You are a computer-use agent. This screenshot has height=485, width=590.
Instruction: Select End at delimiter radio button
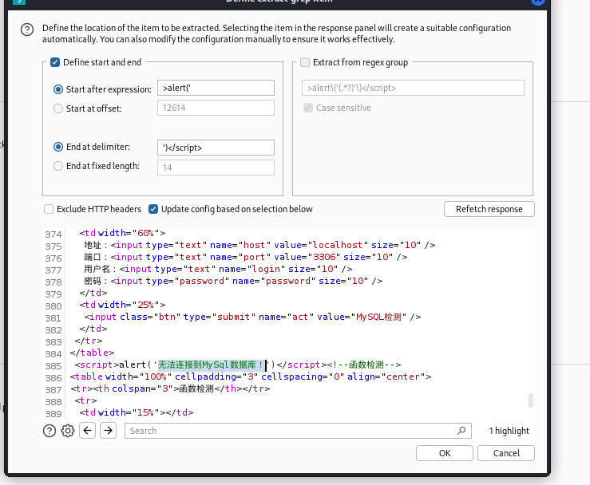pos(58,148)
